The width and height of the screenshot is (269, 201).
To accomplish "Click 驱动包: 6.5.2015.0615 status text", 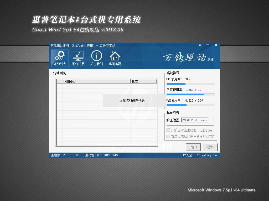I will coord(101,155).
